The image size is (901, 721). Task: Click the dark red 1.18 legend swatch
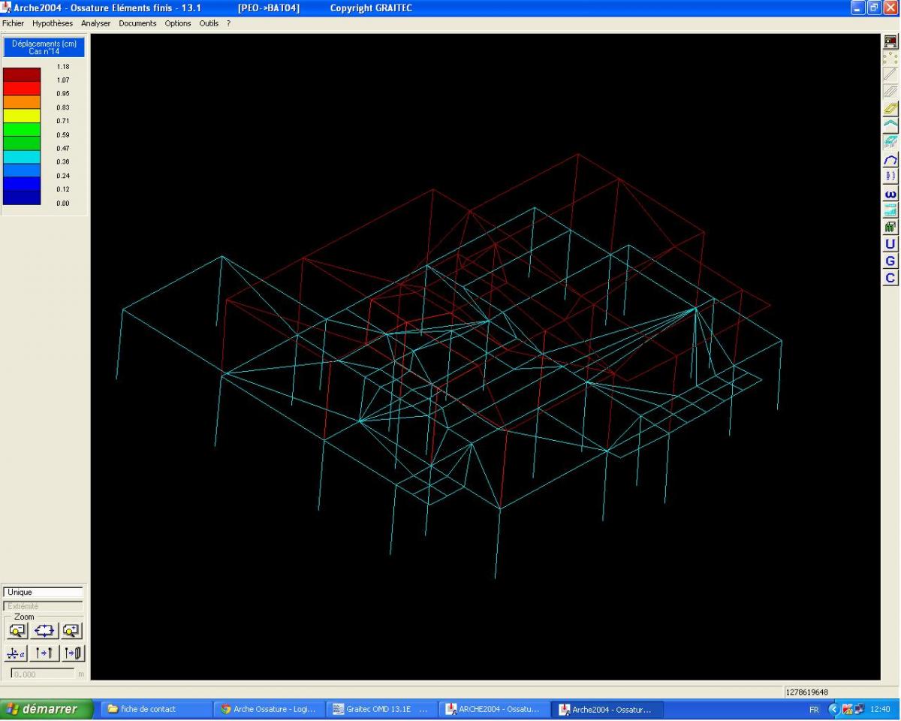22,74
